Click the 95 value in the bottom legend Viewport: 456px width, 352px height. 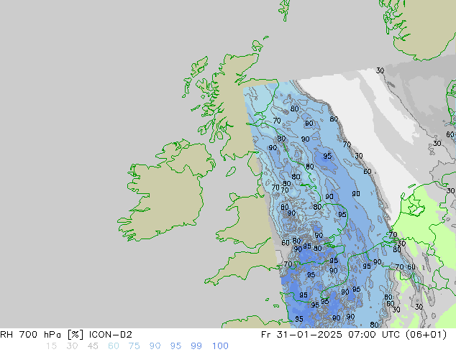(175, 346)
